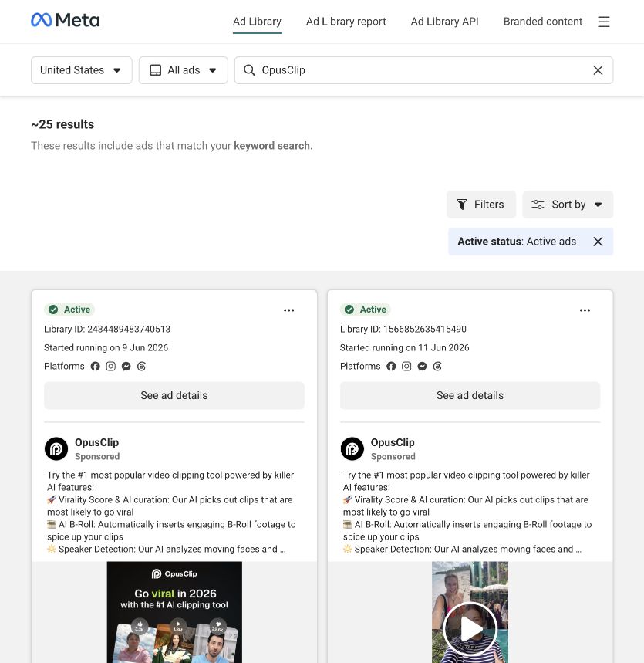Click Threads platform icon in 9 Jun ad
This screenshot has width=644, height=663.
pos(142,366)
